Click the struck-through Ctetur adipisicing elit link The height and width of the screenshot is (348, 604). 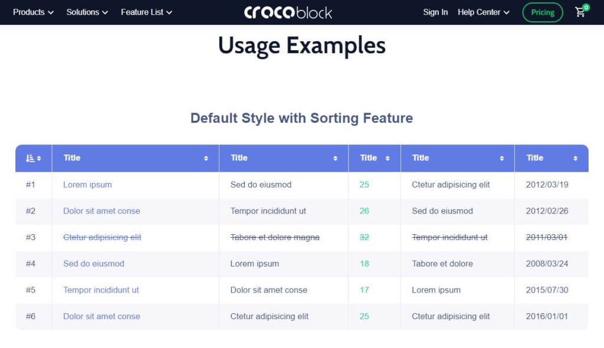(102, 237)
